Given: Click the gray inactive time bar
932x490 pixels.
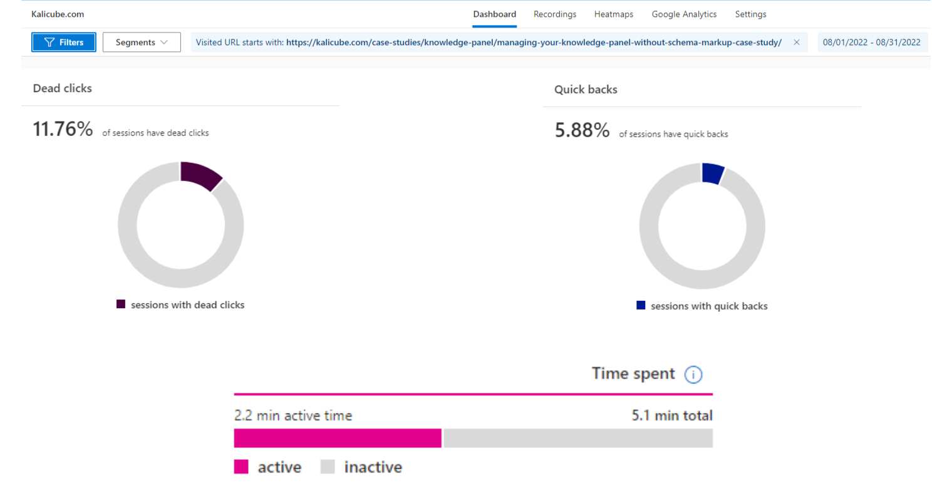Looking at the screenshot, I should pos(577,439).
